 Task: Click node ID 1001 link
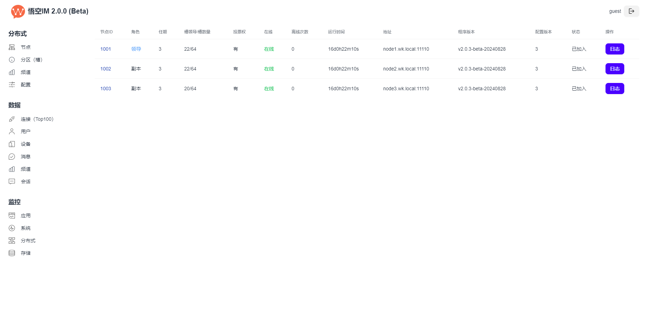(x=106, y=49)
